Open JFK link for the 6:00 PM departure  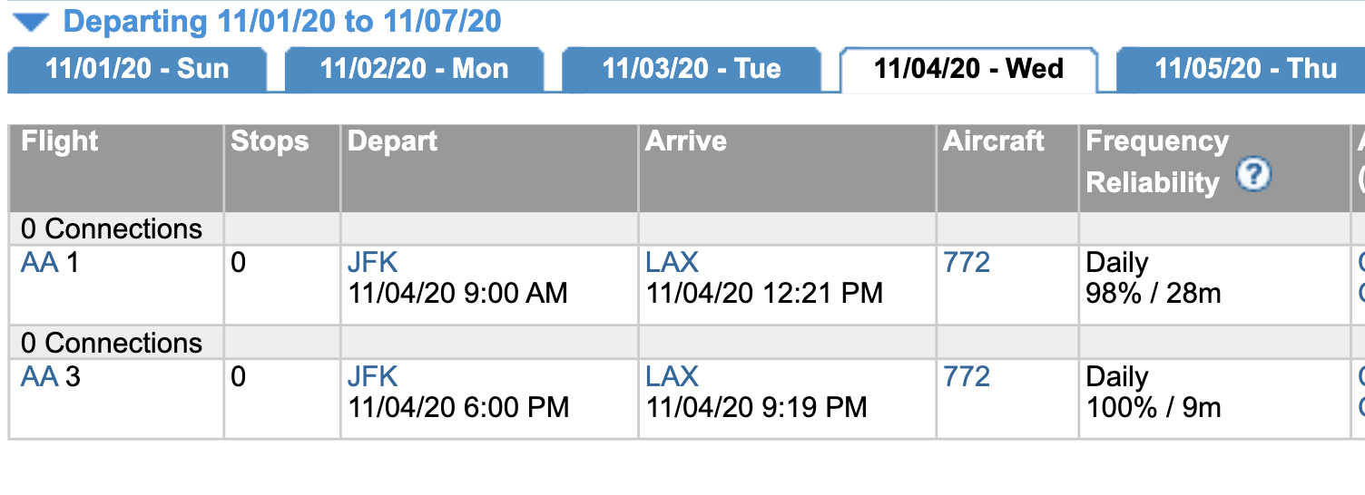tap(372, 377)
